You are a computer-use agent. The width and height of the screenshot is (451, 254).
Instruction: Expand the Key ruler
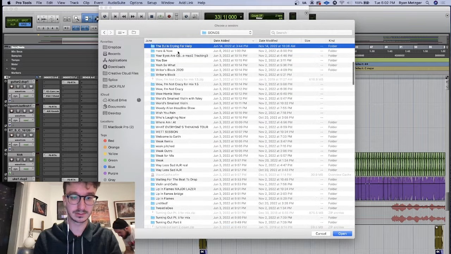pos(7,68)
